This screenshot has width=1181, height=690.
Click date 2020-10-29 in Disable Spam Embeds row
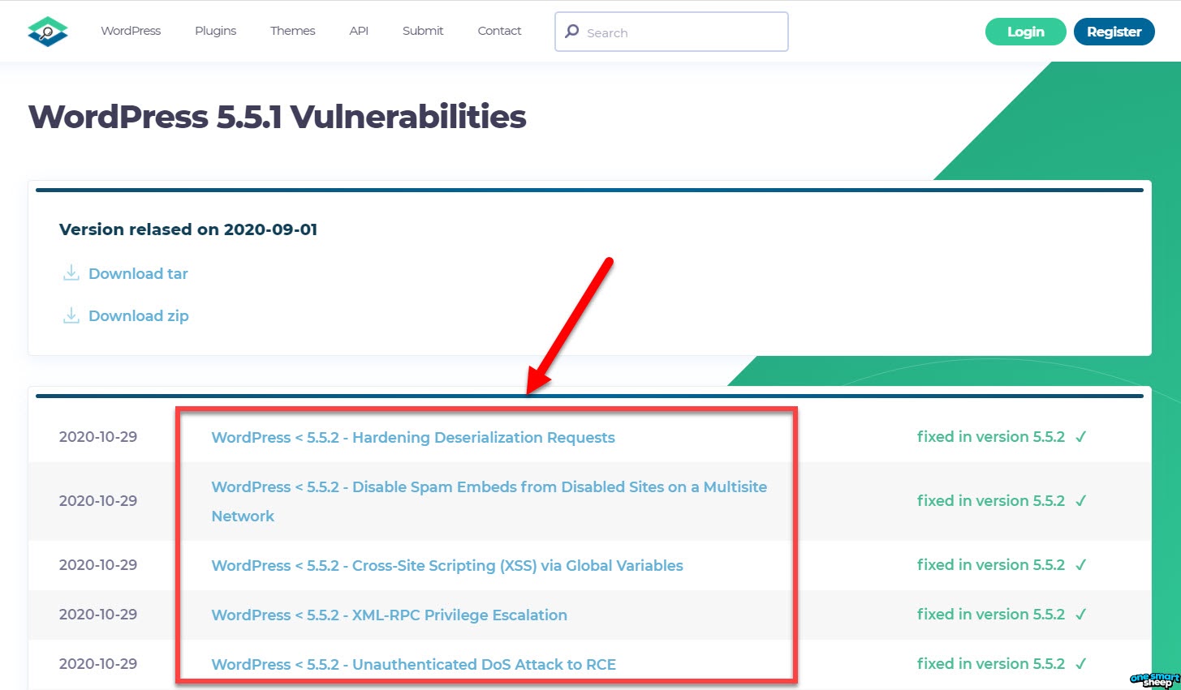pos(98,501)
